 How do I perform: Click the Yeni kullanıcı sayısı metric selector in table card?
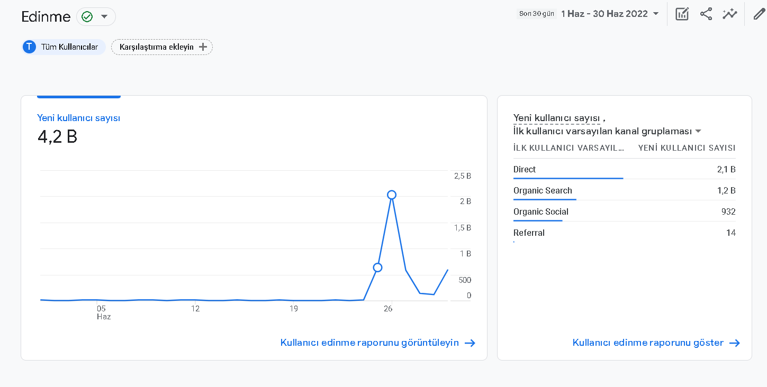click(557, 118)
